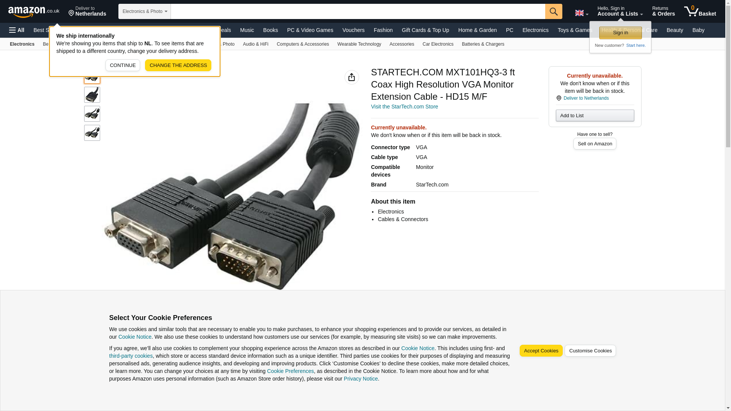Image resolution: width=731 pixels, height=411 pixels.
Task: Visit the StarTech.com Store link
Action: 404,107
